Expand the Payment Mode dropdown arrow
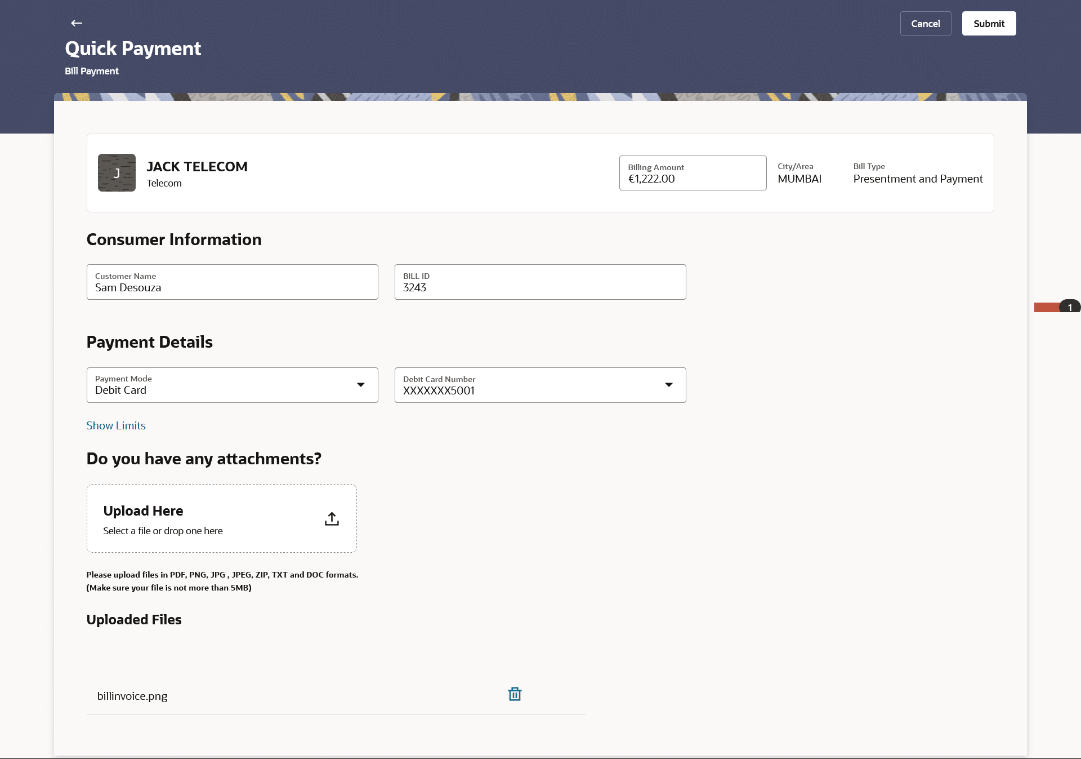The width and height of the screenshot is (1081, 759). [x=361, y=385]
